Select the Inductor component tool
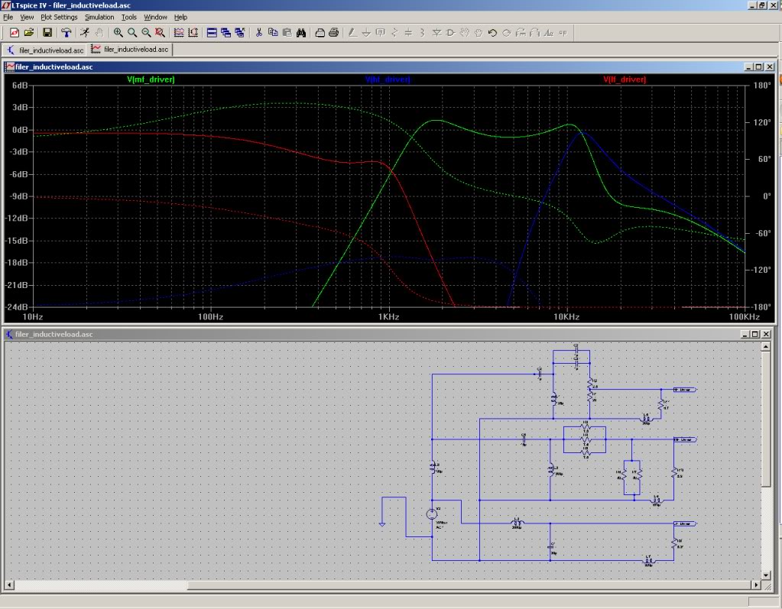This screenshot has height=609, width=782. click(x=423, y=33)
